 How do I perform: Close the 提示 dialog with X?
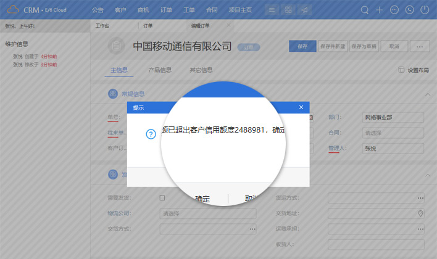pyautogui.click(x=301, y=107)
